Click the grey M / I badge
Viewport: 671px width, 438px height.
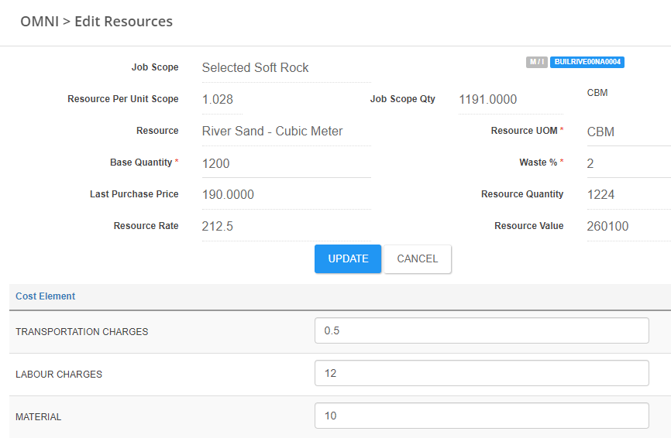pyautogui.click(x=537, y=62)
